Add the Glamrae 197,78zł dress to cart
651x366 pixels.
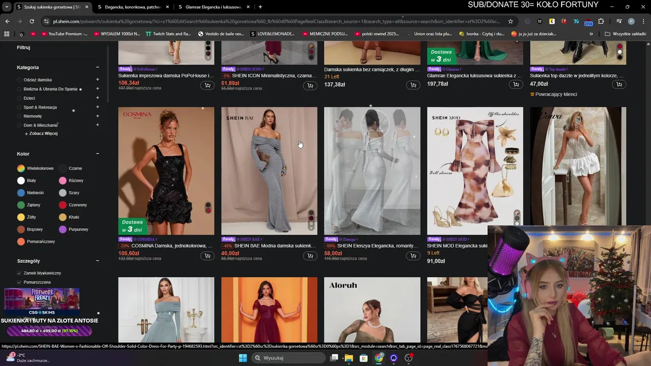pos(516,85)
